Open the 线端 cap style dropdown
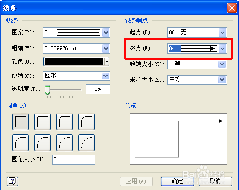The width and height of the screenshot is (239, 190). [x=106, y=76]
